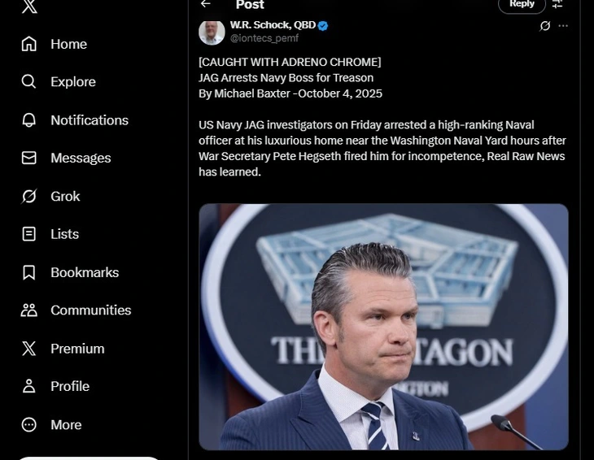Click the @iontecs_pemf handle
The height and width of the screenshot is (460, 594).
click(264, 38)
